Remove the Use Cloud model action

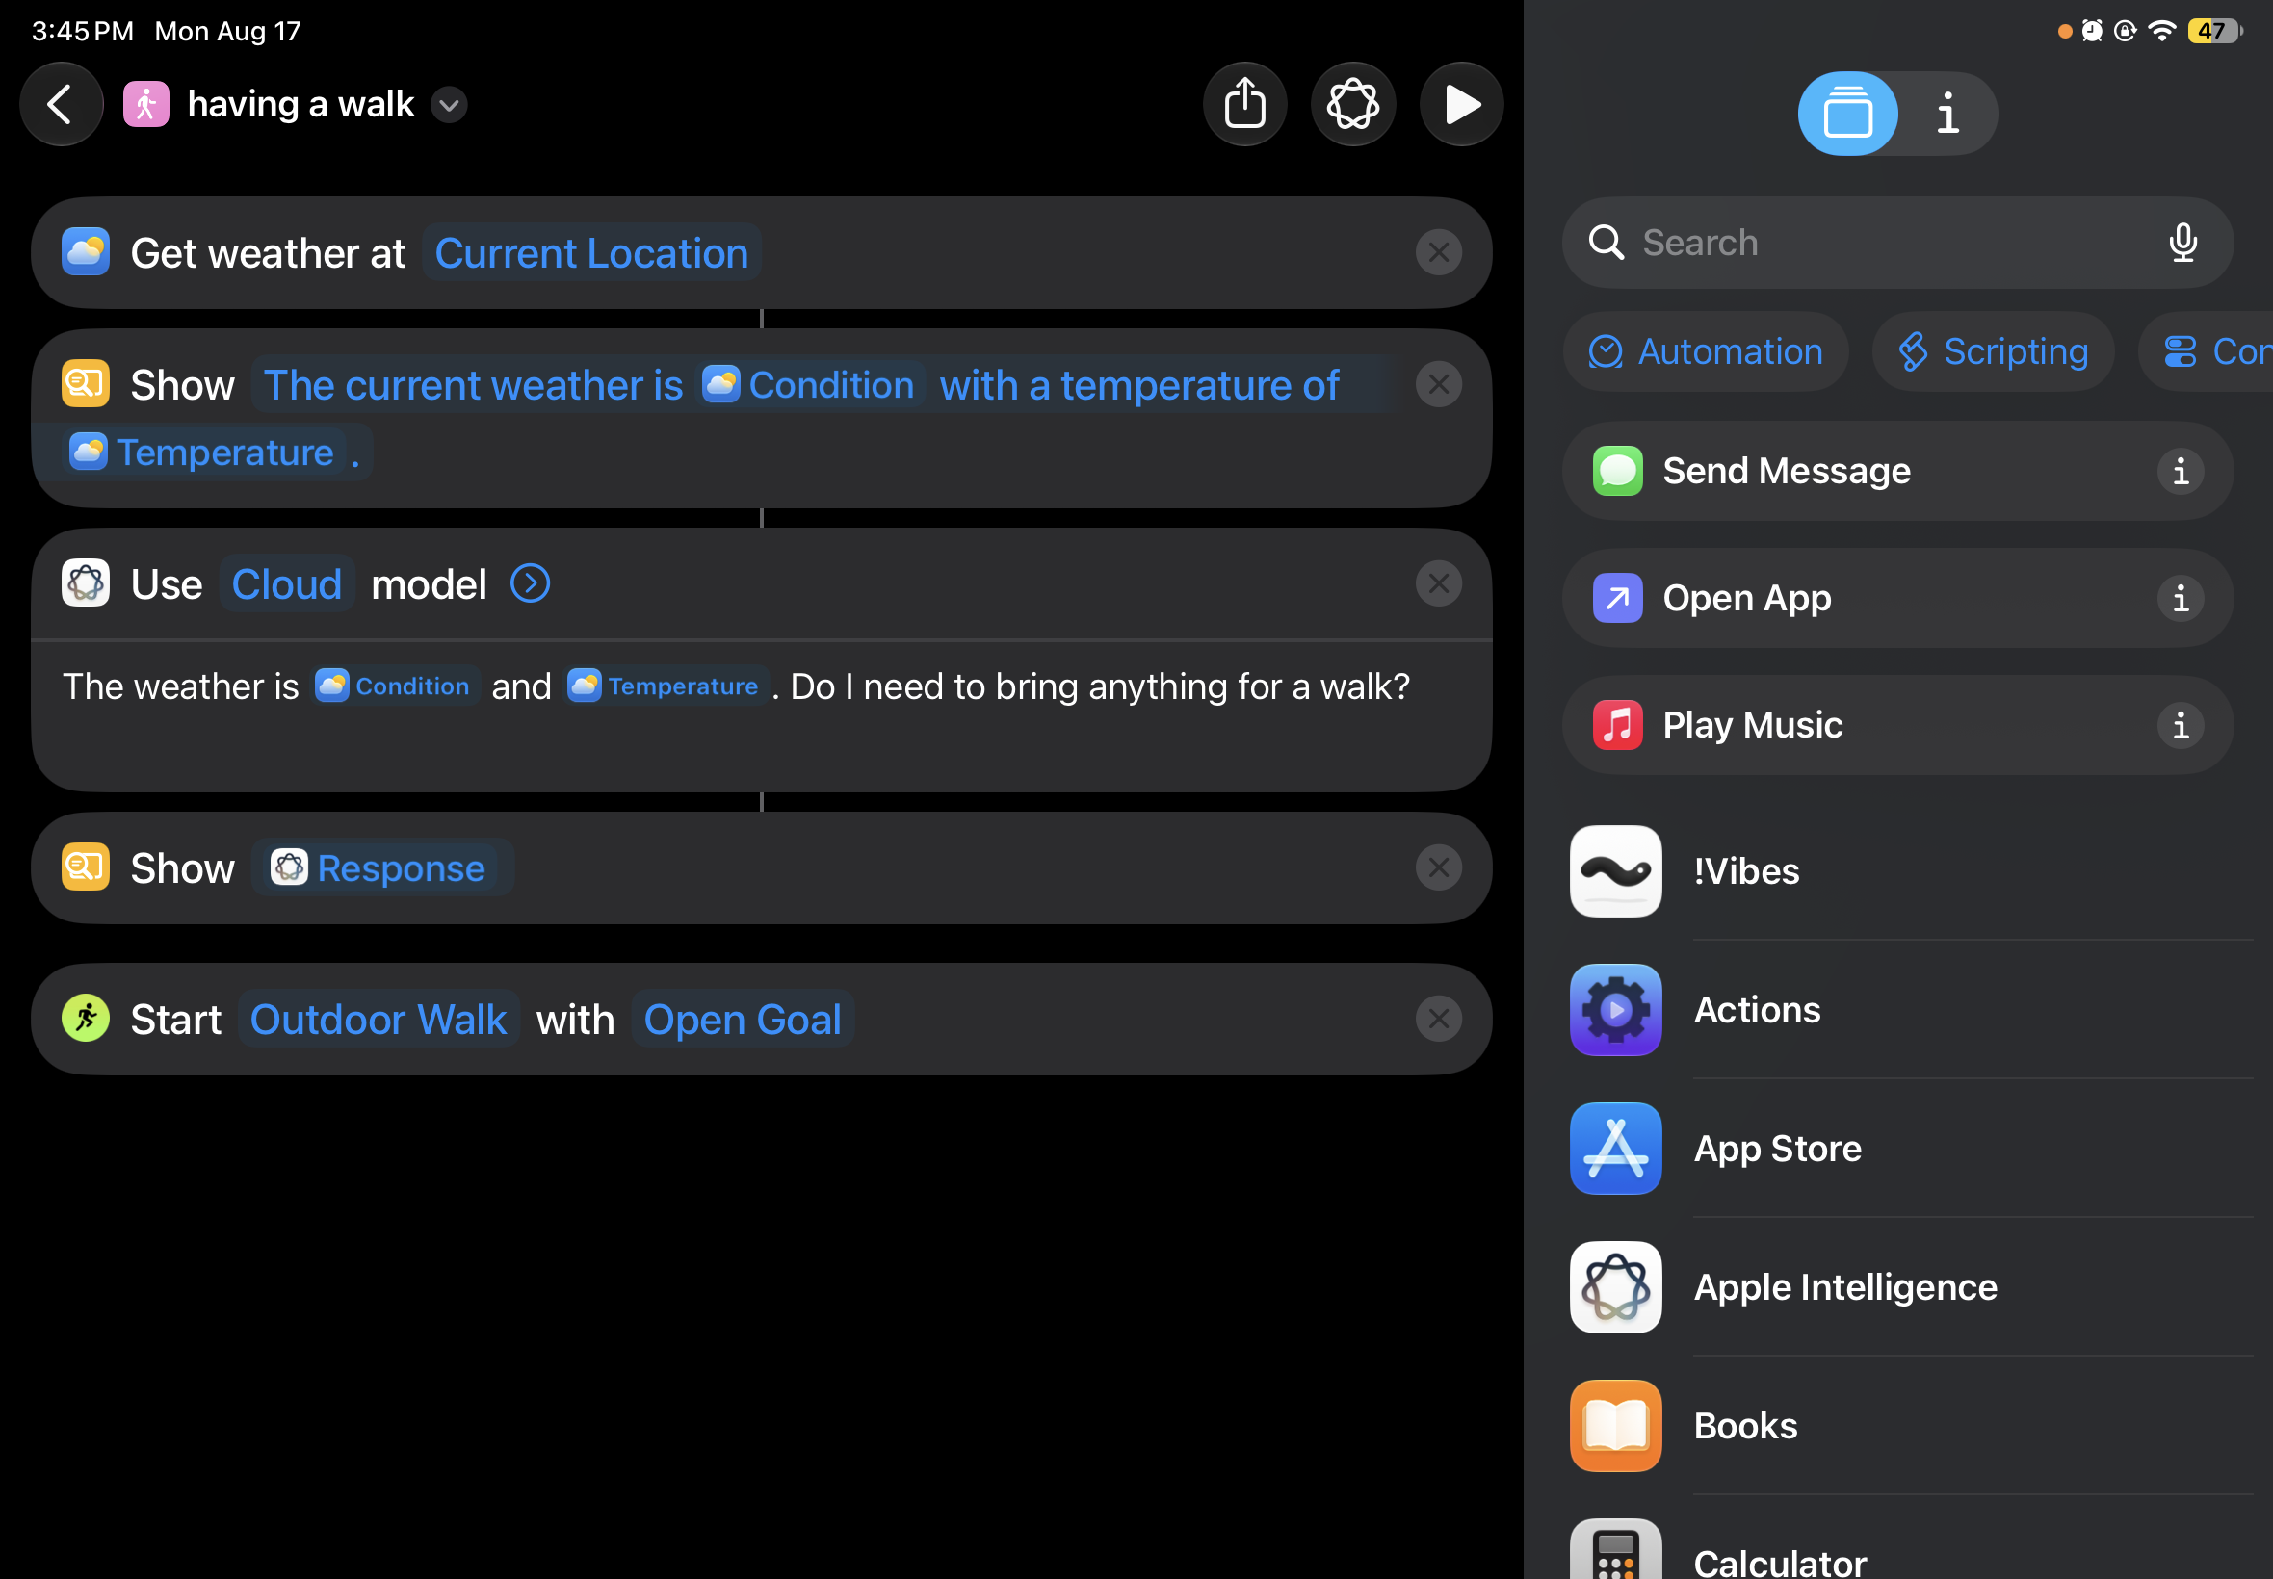(x=1439, y=583)
